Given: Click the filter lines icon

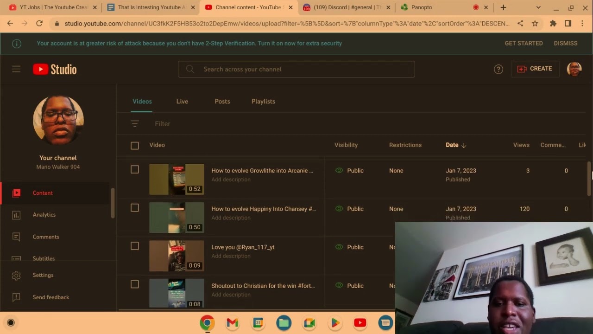Looking at the screenshot, I should (135, 124).
